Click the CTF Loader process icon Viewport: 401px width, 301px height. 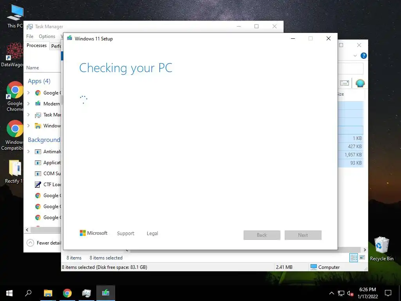coord(38,185)
